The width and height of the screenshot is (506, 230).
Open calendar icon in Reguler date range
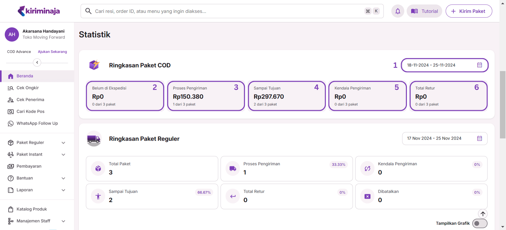pyautogui.click(x=479, y=139)
